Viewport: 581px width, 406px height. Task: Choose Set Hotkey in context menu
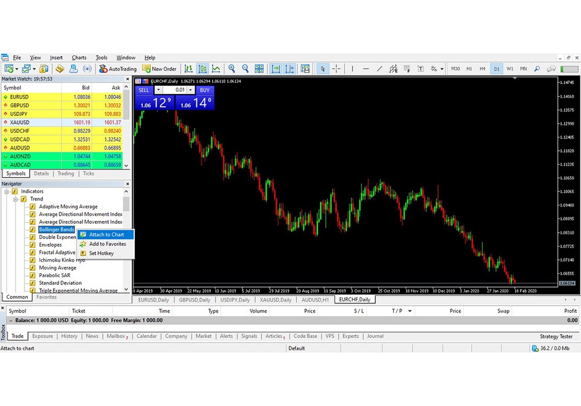pyautogui.click(x=106, y=253)
